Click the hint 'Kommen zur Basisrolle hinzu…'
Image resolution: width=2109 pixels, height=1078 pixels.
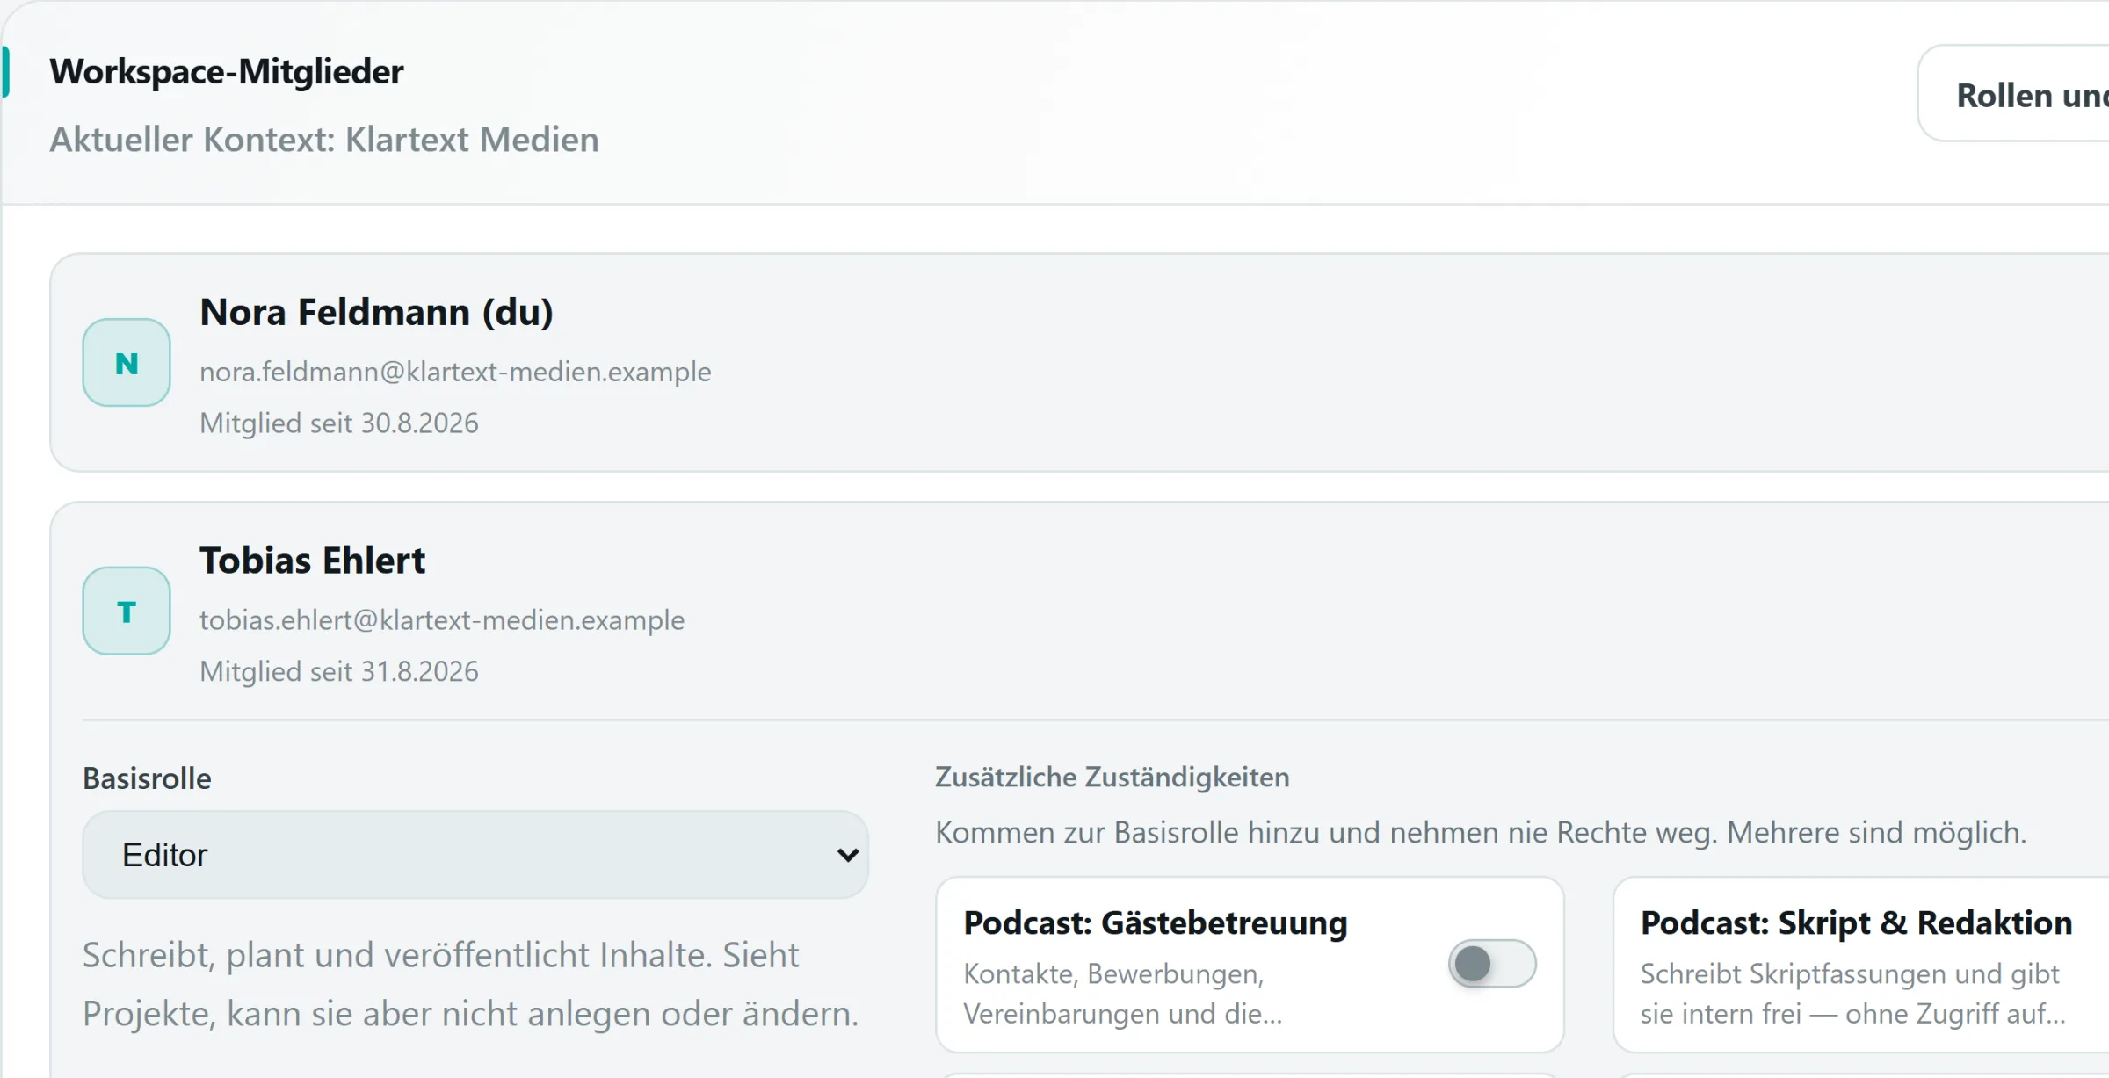(1481, 832)
